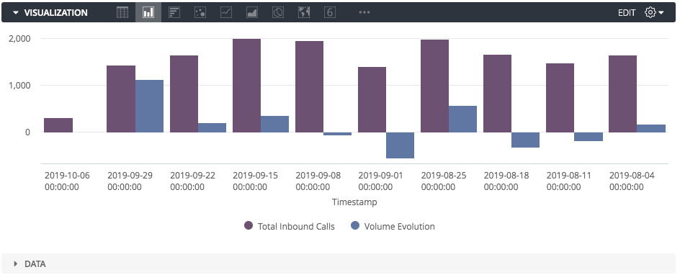The height and width of the screenshot is (275, 680).
Task: Choose the scatterplot visualization icon
Action: coord(200,12)
